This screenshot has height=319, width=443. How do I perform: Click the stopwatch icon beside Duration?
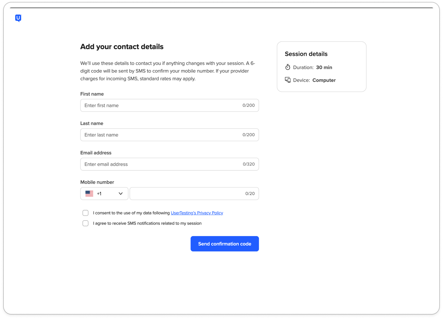[x=288, y=67]
